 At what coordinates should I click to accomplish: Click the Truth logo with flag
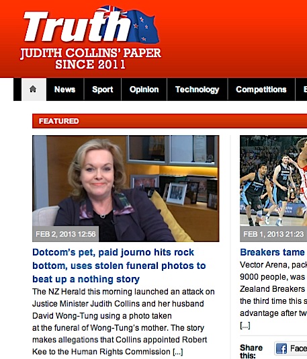point(91,26)
